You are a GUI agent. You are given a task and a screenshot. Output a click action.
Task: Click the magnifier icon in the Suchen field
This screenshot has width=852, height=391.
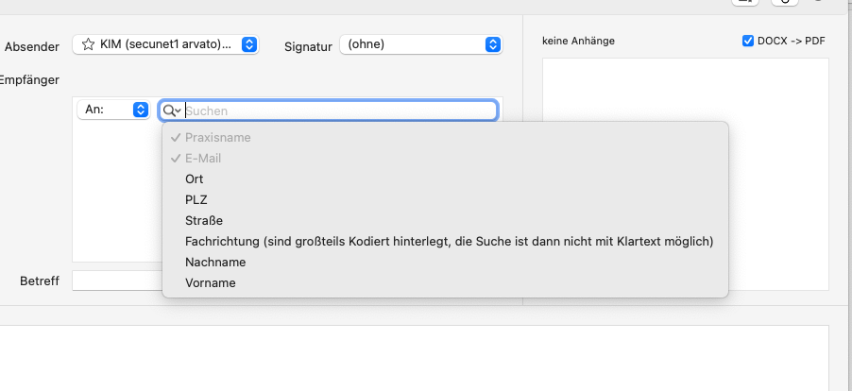point(171,110)
